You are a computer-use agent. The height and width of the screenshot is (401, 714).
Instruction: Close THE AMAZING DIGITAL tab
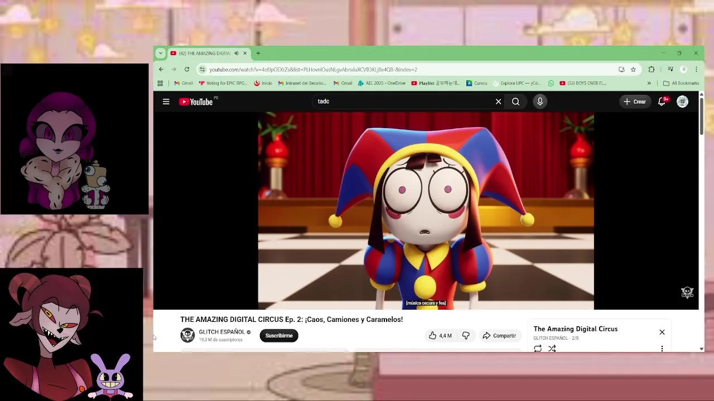[244, 53]
